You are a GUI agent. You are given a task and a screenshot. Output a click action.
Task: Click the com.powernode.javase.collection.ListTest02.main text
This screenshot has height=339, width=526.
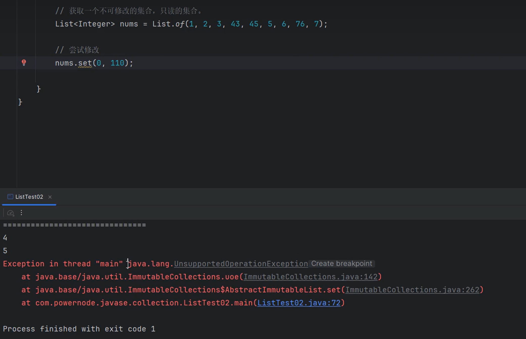pyautogui.click(x=144, y=303)
